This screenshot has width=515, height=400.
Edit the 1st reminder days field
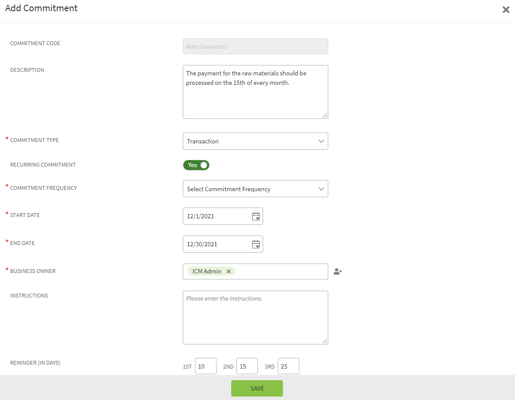point(205,366)
